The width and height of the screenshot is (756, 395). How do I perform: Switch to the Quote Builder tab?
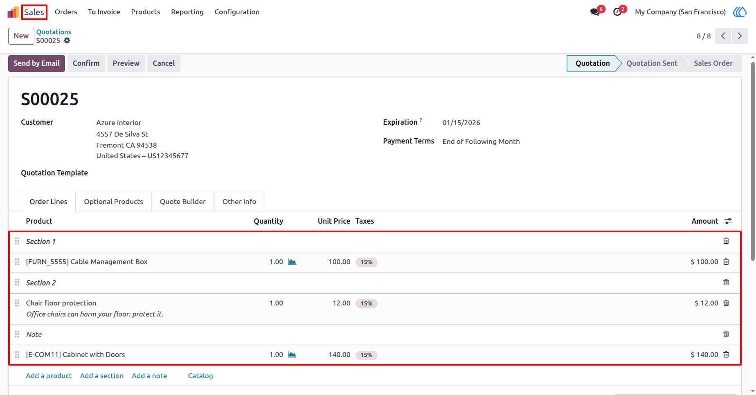click(183, 202)
